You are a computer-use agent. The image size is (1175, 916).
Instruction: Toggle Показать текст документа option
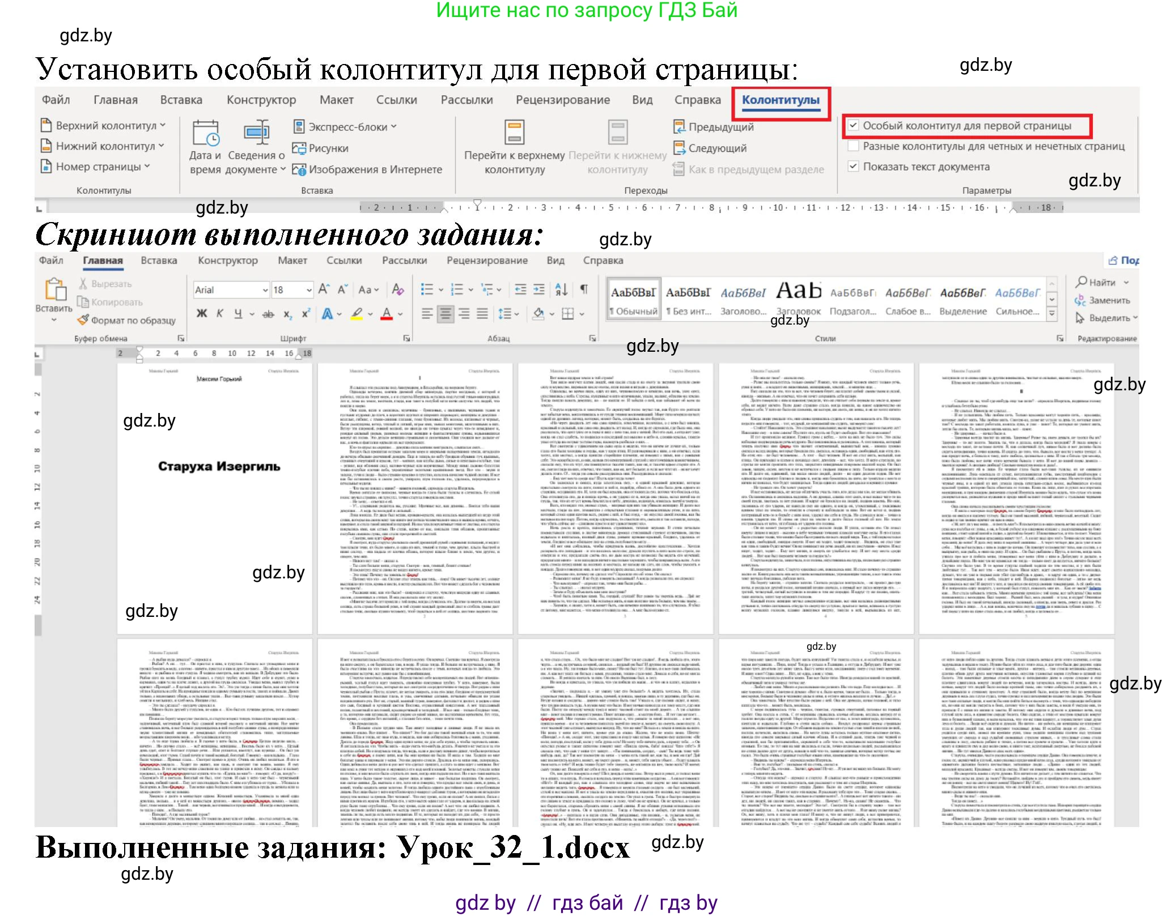coord(854,167)
